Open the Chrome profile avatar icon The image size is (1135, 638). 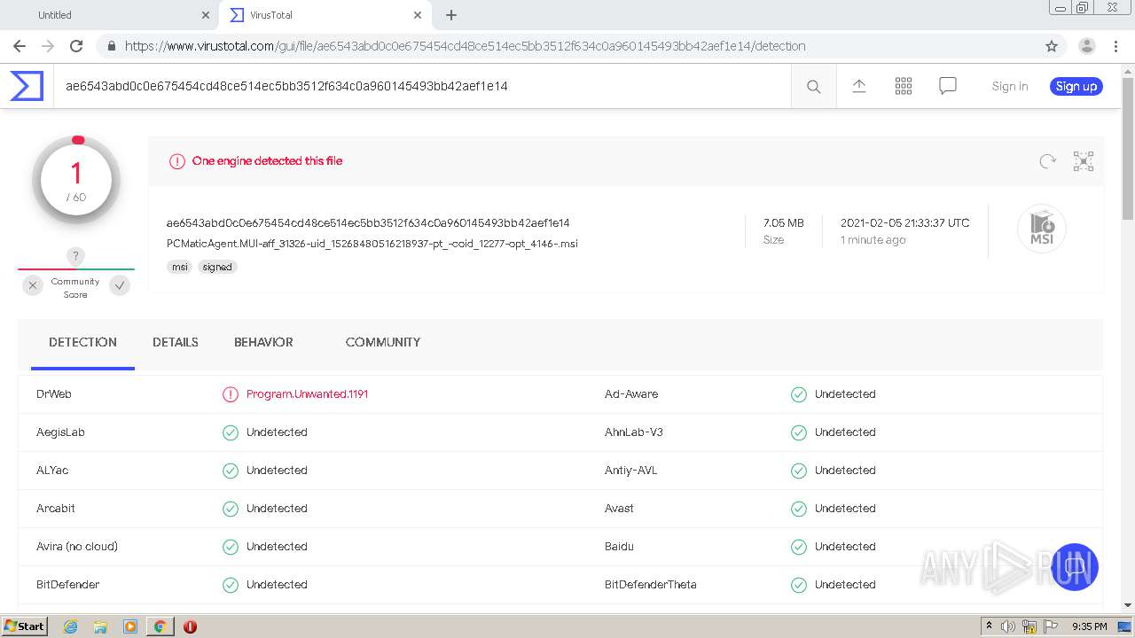pyautogui.click(x=1086, y=46)
